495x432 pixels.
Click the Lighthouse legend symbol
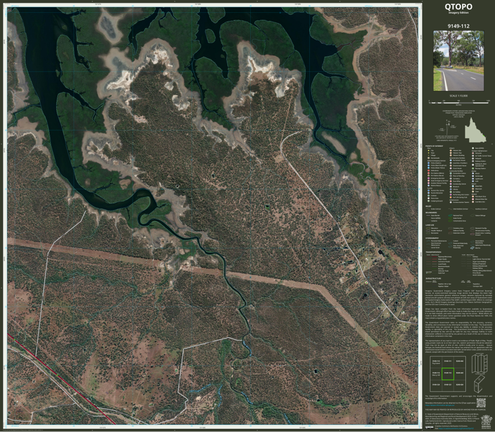(x=473, y=179)
